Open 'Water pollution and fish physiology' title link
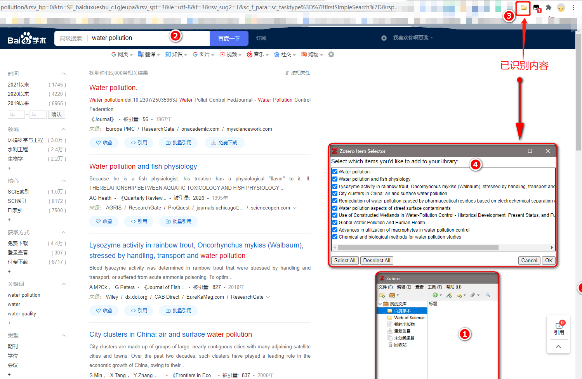This screenshot has width=582, height=379. point(143,166)
